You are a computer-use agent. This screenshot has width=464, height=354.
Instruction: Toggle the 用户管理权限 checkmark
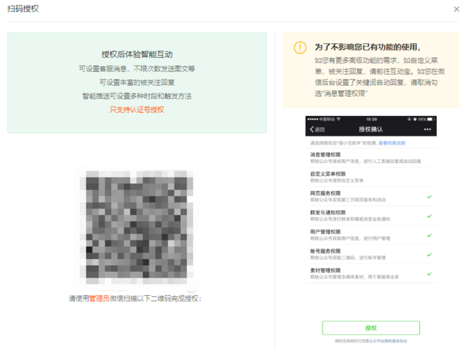click(429, 235)
